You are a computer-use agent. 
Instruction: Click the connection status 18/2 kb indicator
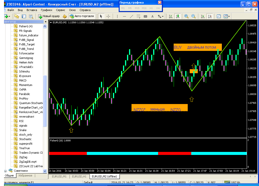click(232, 182)
